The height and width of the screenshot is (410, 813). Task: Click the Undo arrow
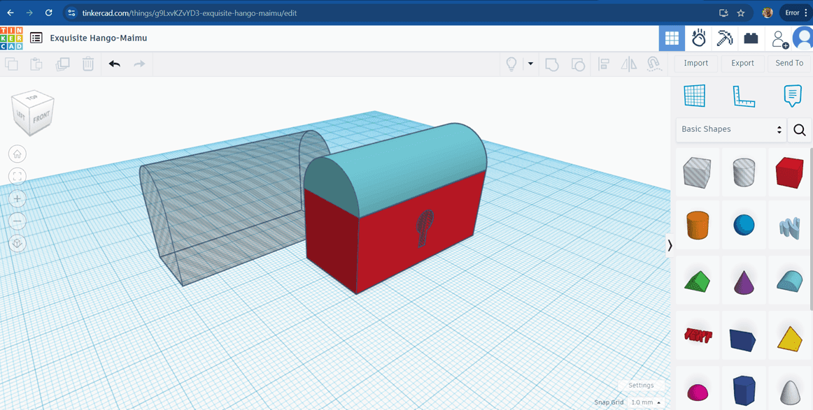pyautogui.click(x=115, y=64)
